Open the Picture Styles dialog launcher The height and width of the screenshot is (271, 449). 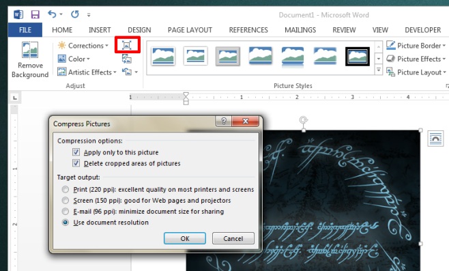(447, 85)
